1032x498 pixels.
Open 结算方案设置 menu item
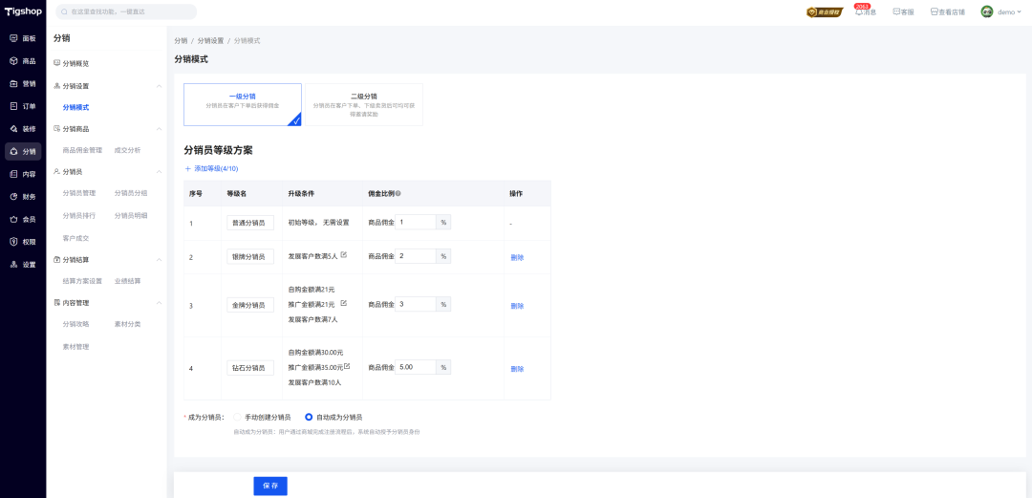[x=82, y=281]
